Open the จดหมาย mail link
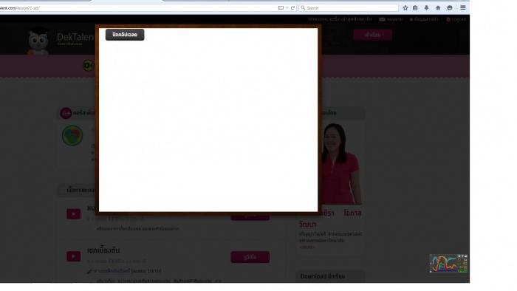The height and width of the screenshot is (291, 517). 391,19
